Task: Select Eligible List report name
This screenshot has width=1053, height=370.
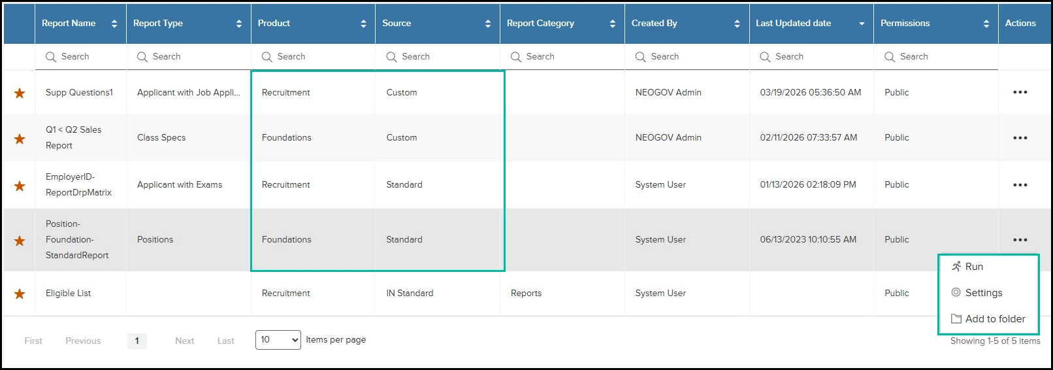Action: click(x=68, y=293)
